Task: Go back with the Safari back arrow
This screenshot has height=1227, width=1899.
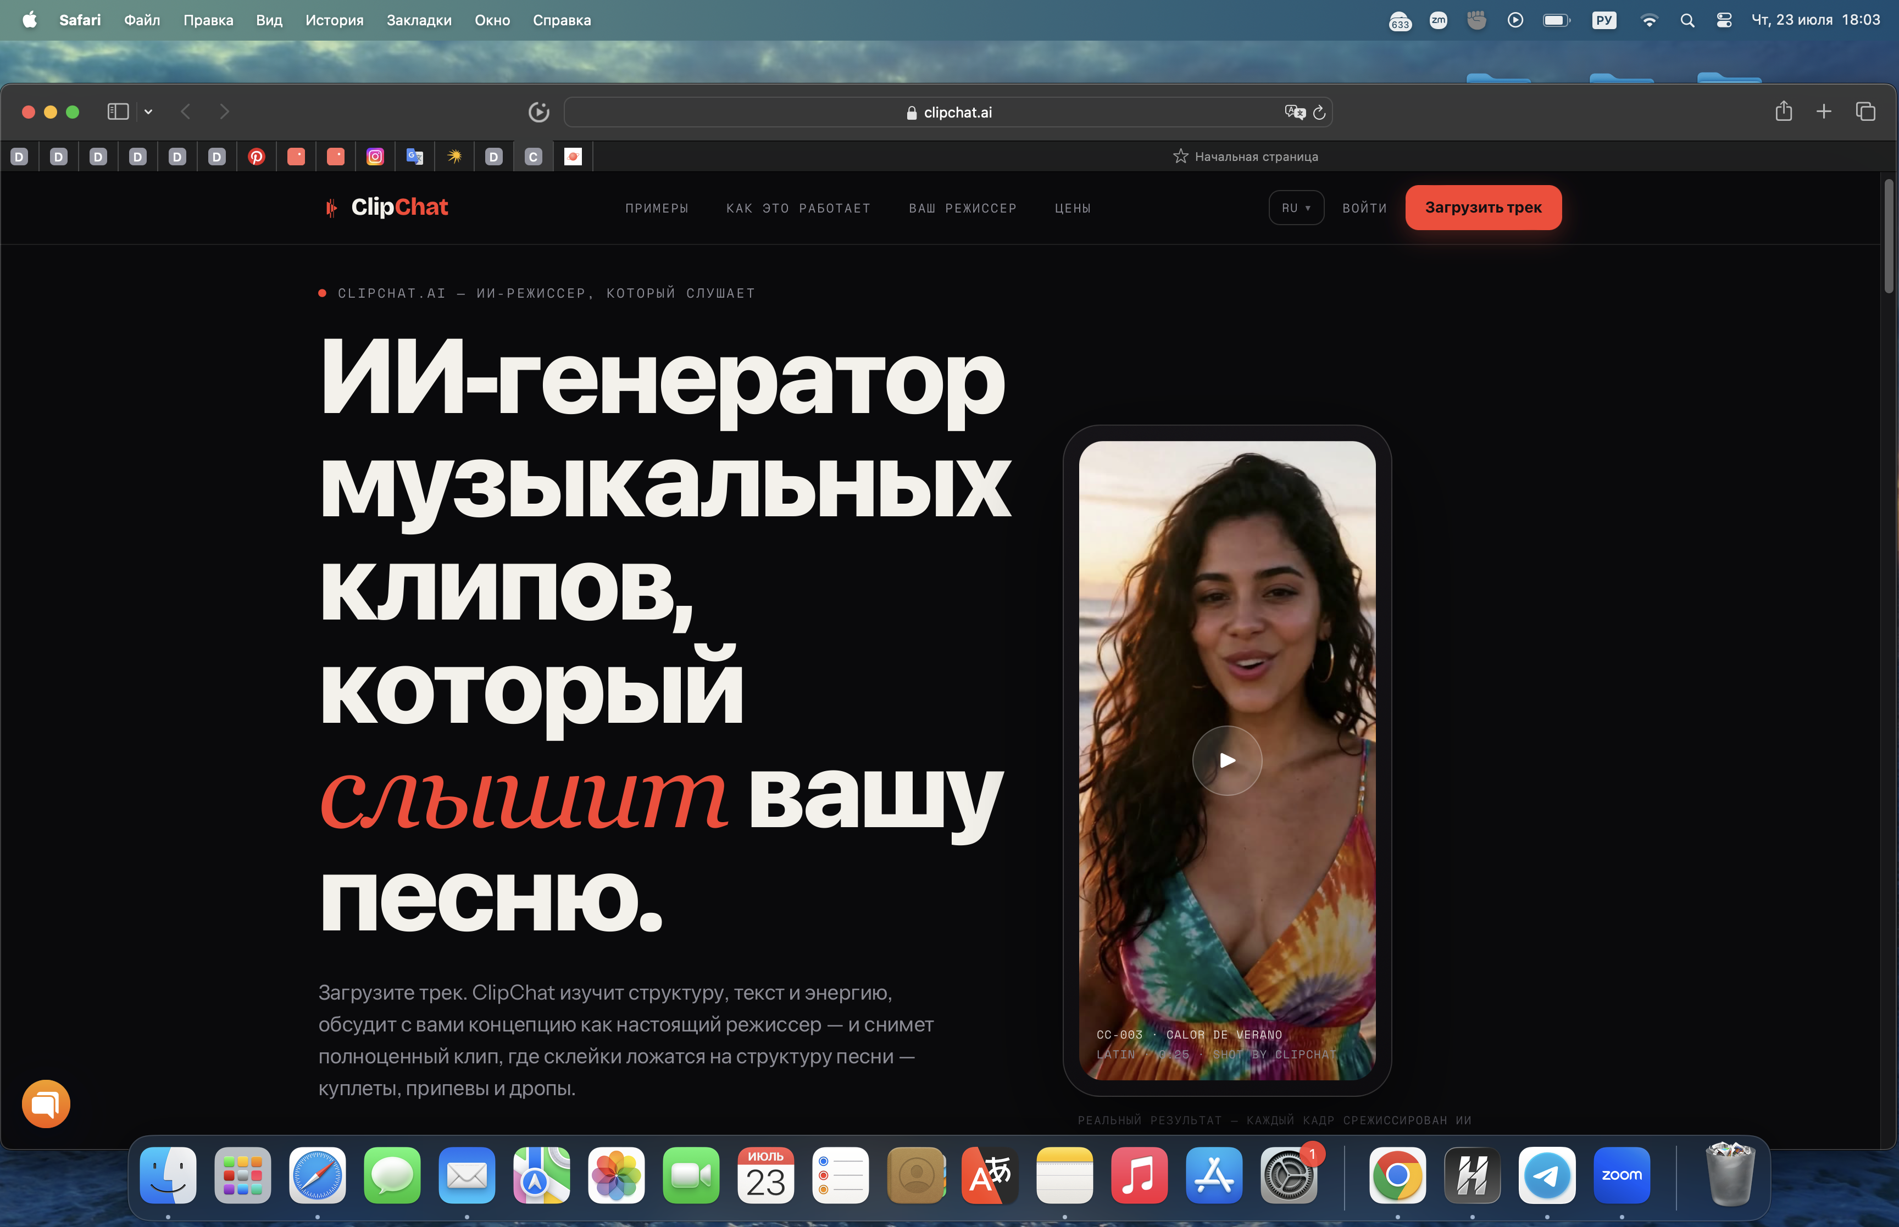Action: (x=186, y=111)
